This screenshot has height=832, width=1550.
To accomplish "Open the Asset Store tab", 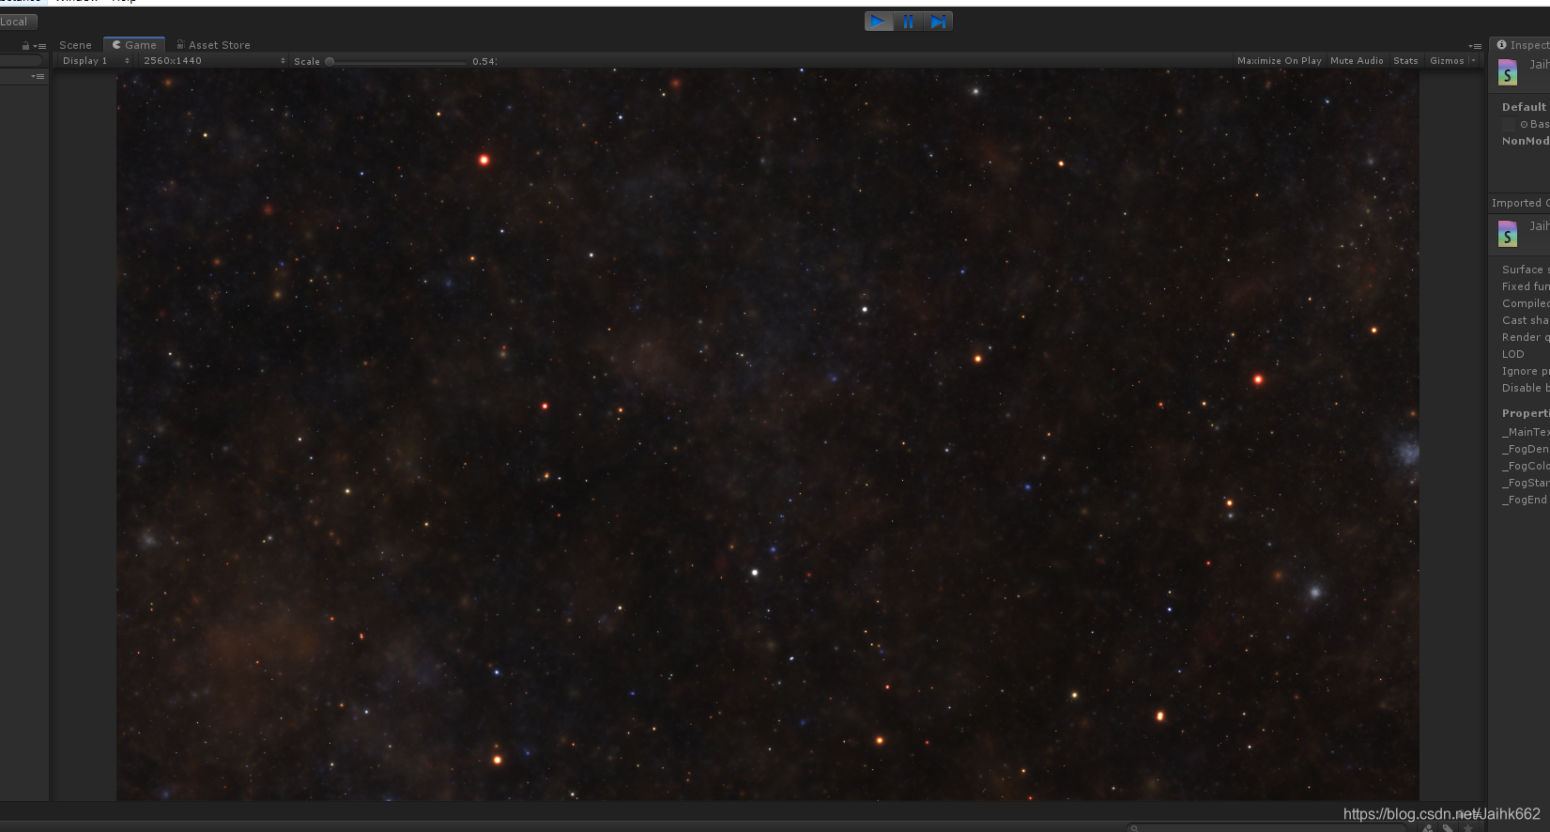I will click(x=213, y=45).
